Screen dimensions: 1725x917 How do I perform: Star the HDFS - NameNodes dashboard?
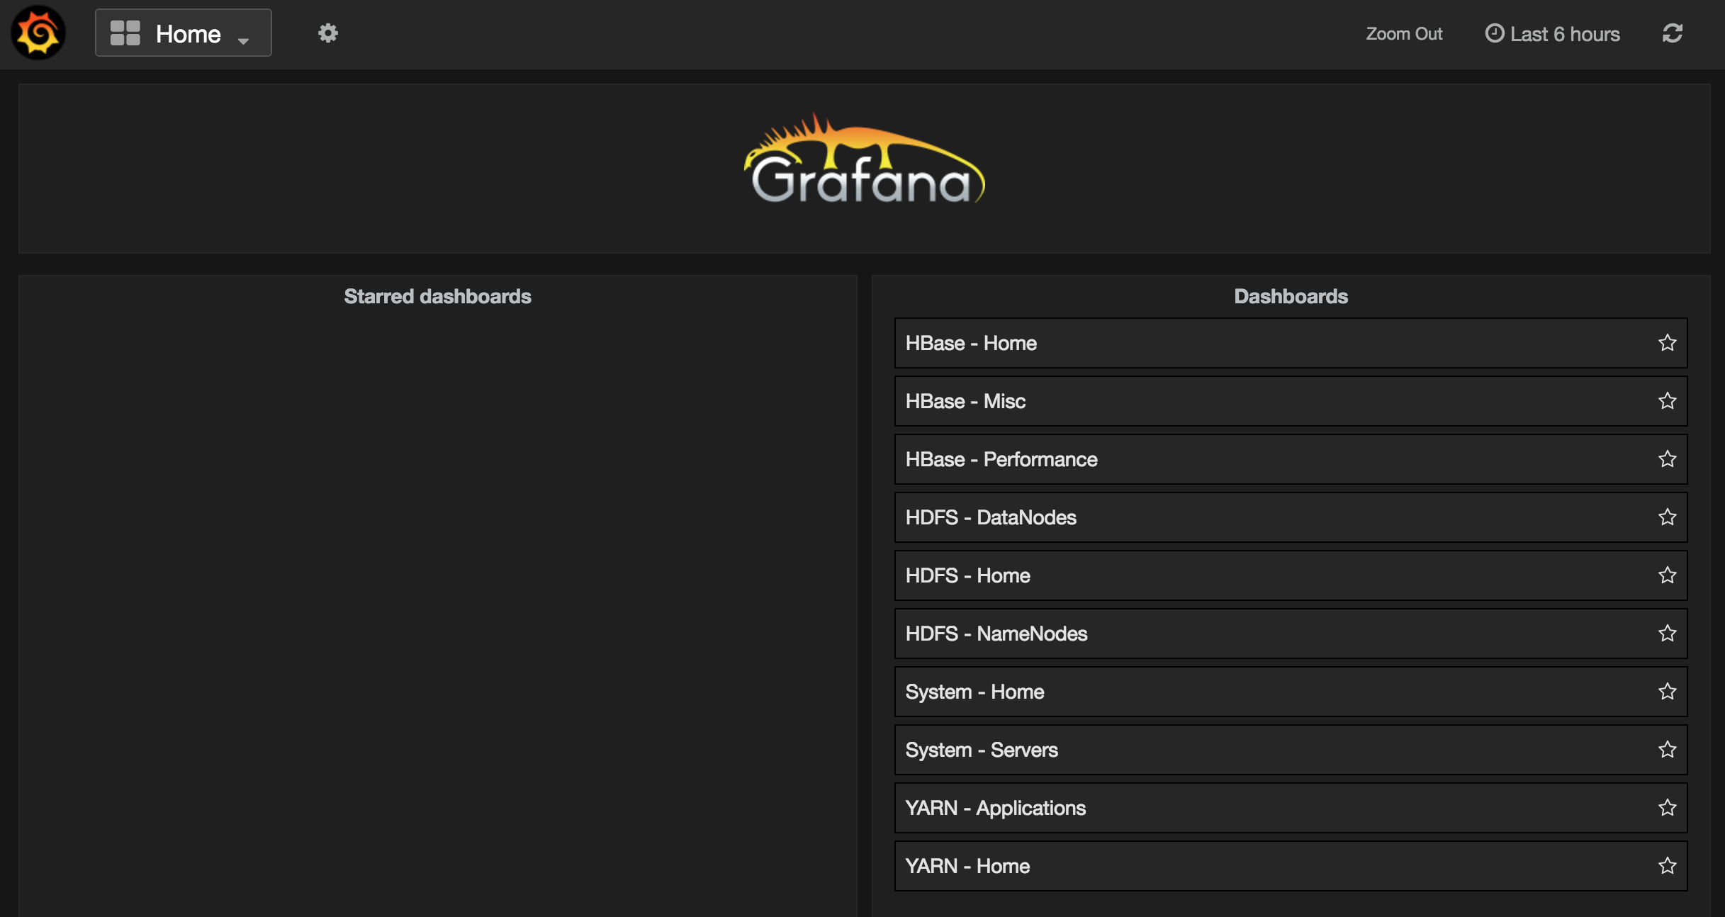1667,634
